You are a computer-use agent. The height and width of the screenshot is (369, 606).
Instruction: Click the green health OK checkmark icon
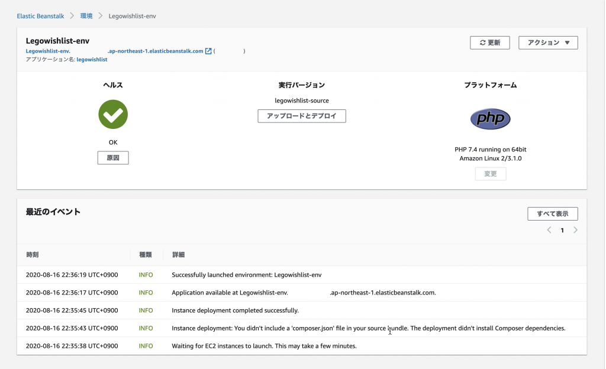click(x=113, y=114)
